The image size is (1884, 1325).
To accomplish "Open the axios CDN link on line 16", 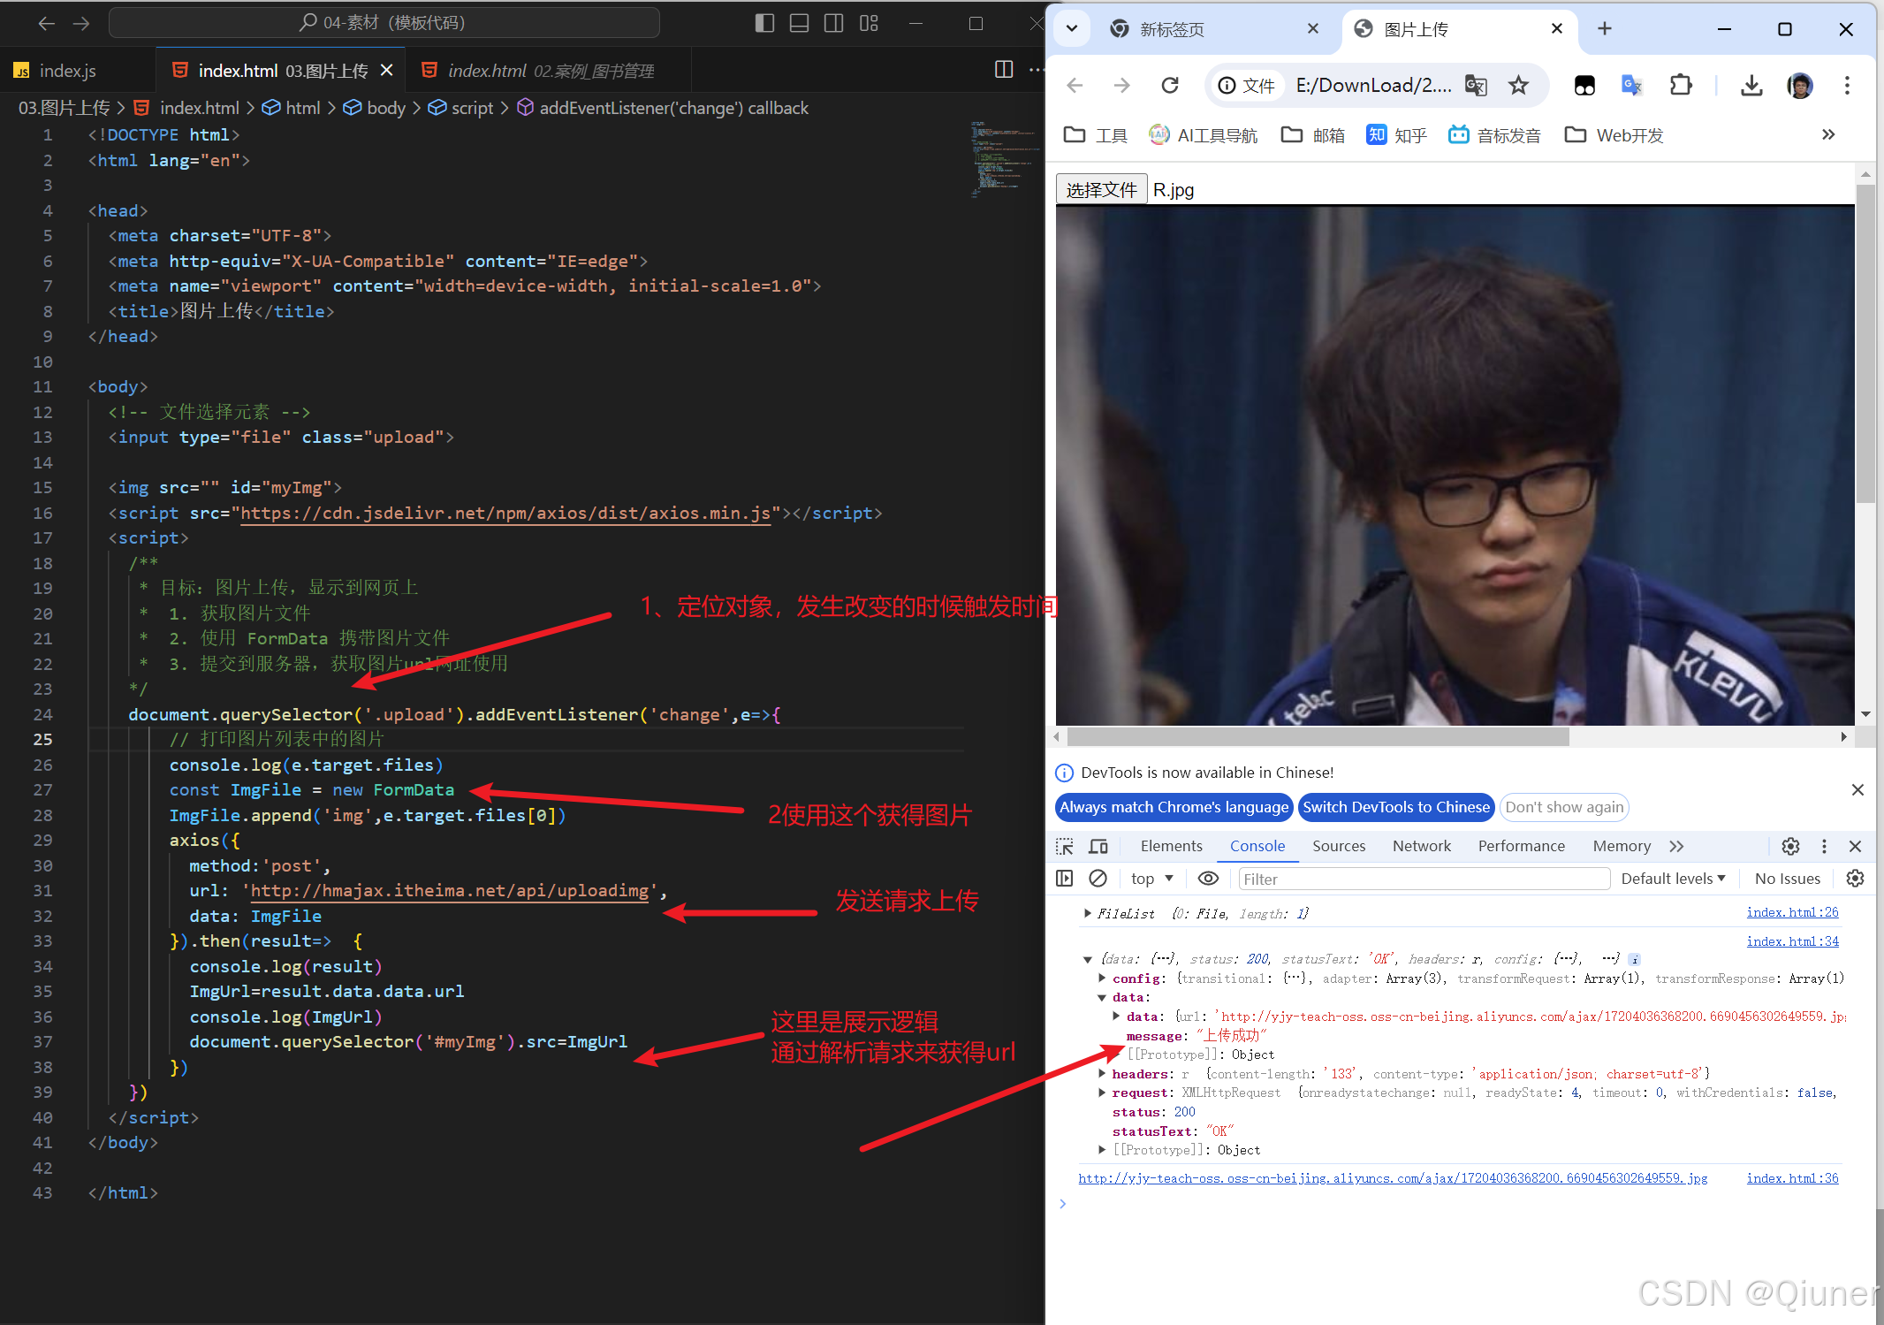I will (x=505, y=514).
